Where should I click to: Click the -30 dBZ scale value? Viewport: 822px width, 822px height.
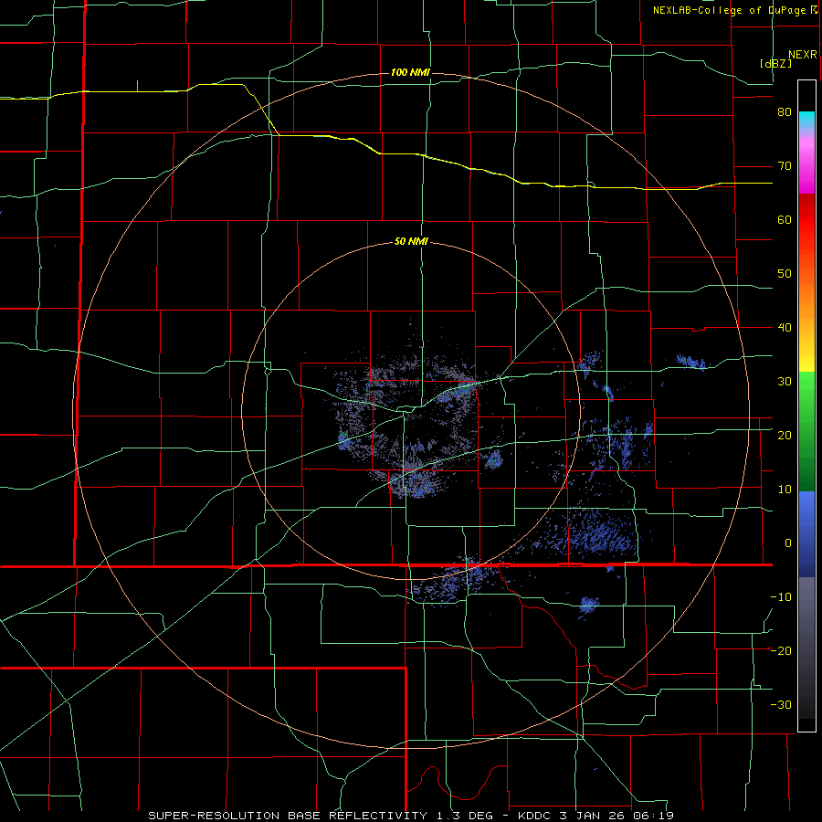(x=781, y=704)
